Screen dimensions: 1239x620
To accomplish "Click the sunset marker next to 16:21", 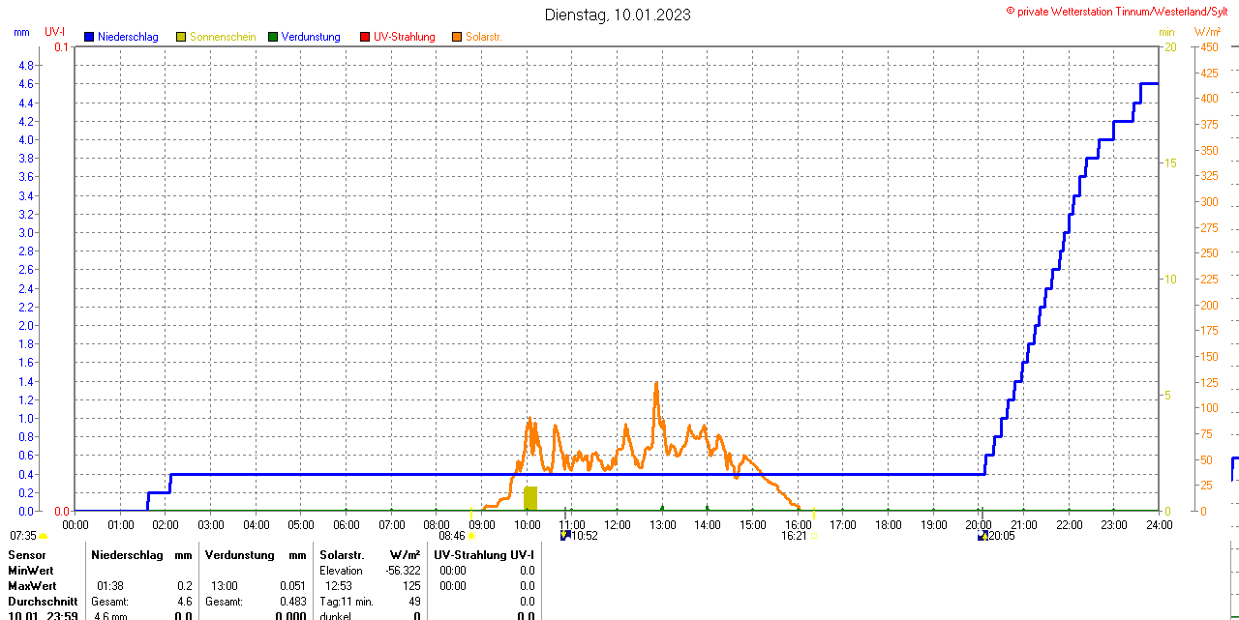I will [812, 535].
